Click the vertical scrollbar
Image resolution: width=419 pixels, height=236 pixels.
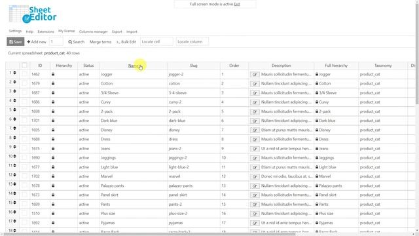[x=417, y=54]
